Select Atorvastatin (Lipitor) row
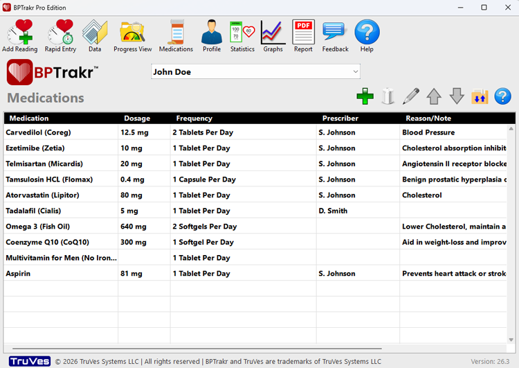 (255, 195)
